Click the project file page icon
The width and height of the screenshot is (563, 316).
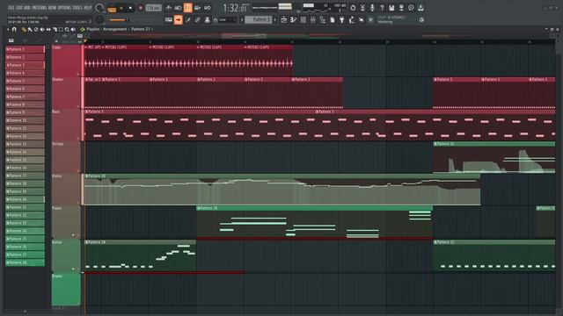[333, 19]
